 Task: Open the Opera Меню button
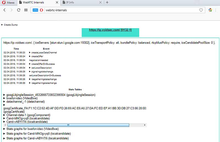point(8,2)
